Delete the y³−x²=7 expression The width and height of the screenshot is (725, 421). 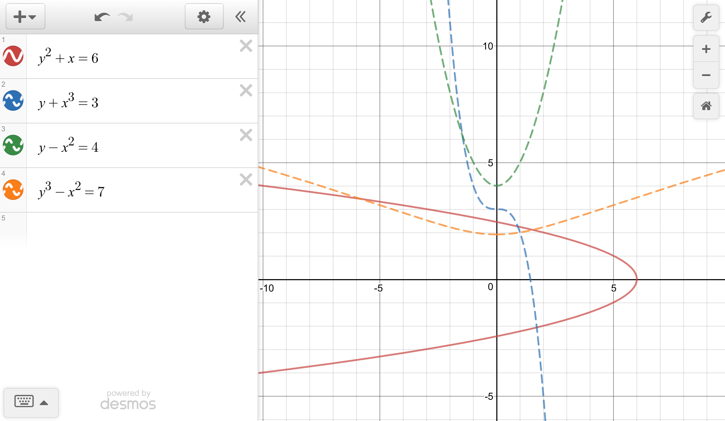[x=246, y=180]
